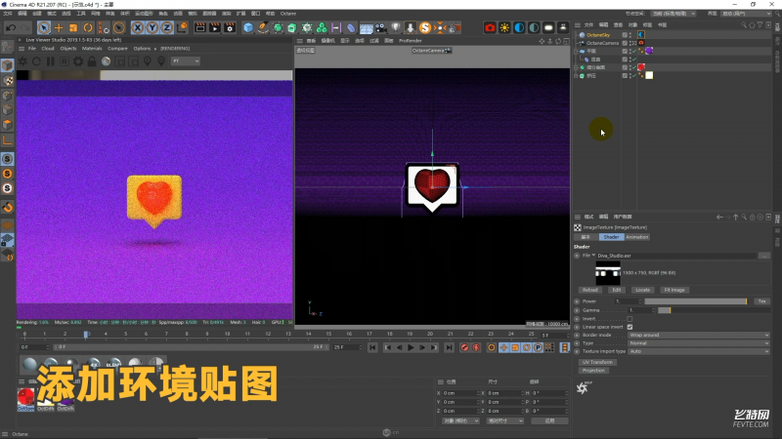Add a blue Cube primitive
The image size is (782, 439).
point(248,28)
